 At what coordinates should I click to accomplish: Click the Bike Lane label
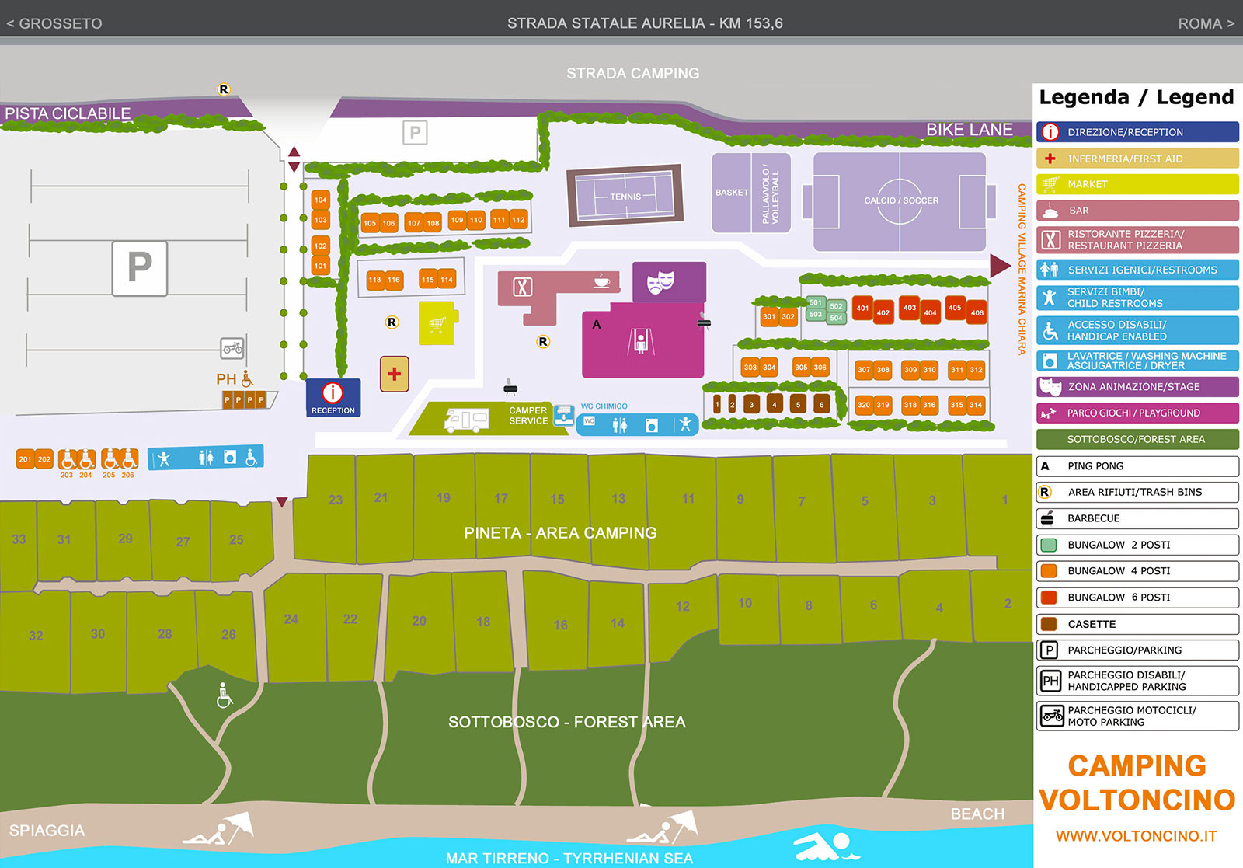tap(970, 130)
